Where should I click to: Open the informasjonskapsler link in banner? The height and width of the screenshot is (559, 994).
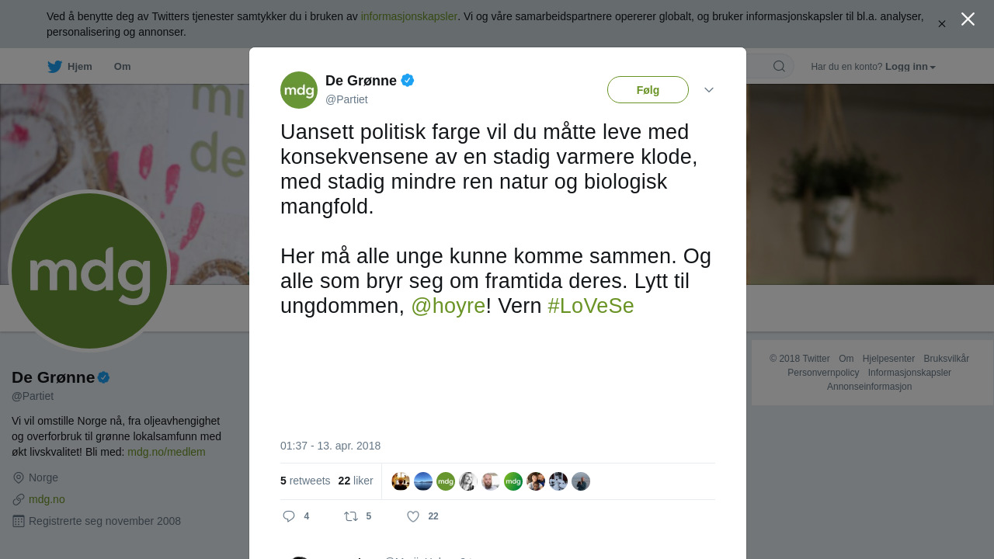[x=409, y=16]
